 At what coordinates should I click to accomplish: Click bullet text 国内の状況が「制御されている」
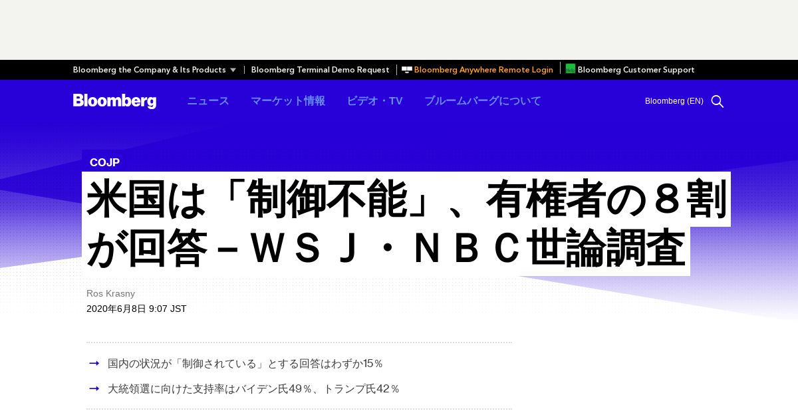pos(245,364)
